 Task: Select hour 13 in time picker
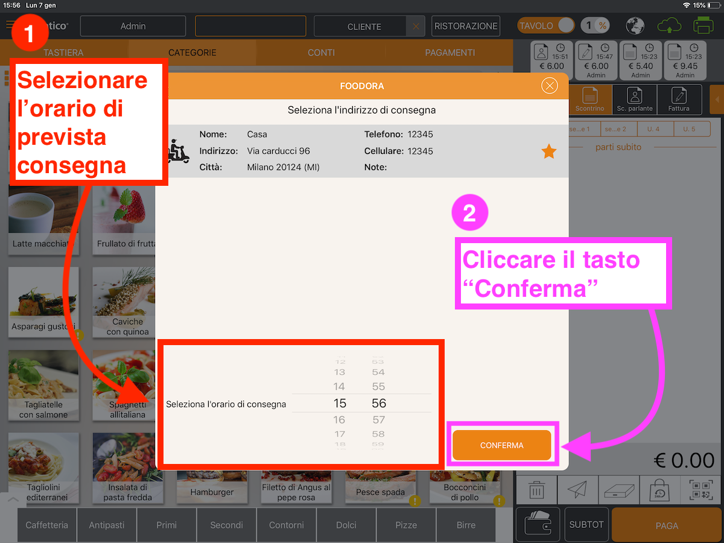tap(340, 372)
